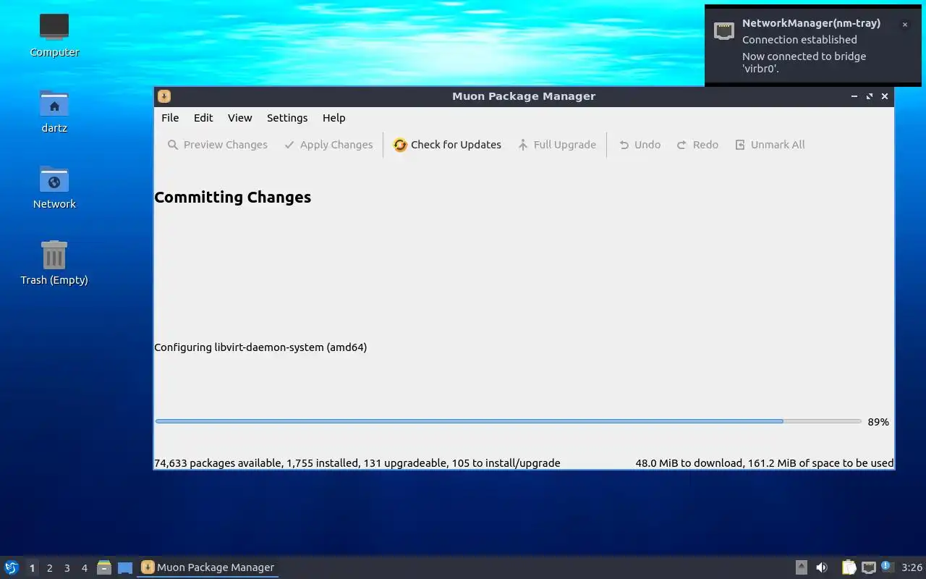
Task: Click Apply Changes in the toolbar
Action: coord(329,145)
